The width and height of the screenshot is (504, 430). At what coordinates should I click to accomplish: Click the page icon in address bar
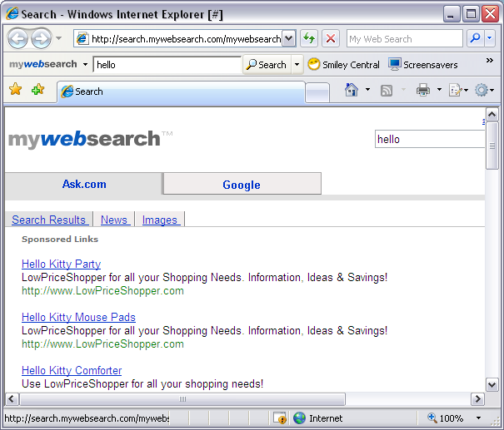[x=82, y=38]
